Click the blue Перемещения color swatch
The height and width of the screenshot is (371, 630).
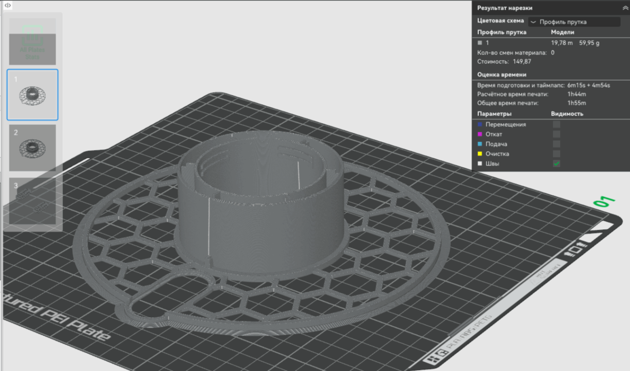click(x=480, y=124)
